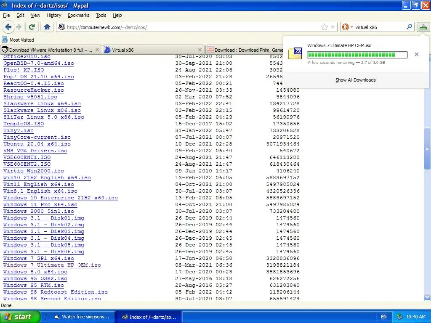
Task: Download Slackware Linux x86.iso
Action: (x=42, y=110)
